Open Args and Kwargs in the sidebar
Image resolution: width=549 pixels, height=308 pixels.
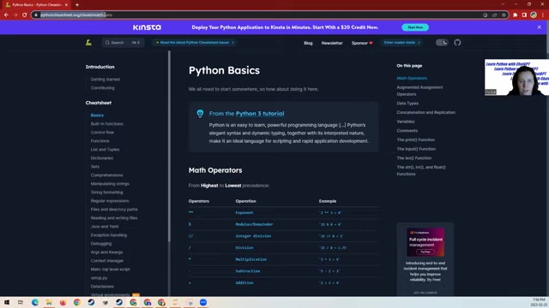(x=106, y=252)
